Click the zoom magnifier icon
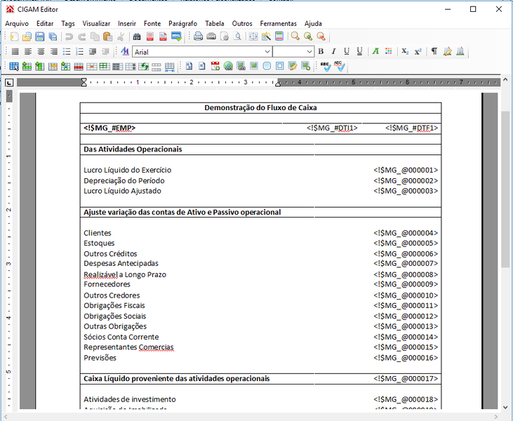 tap(295, 36)
